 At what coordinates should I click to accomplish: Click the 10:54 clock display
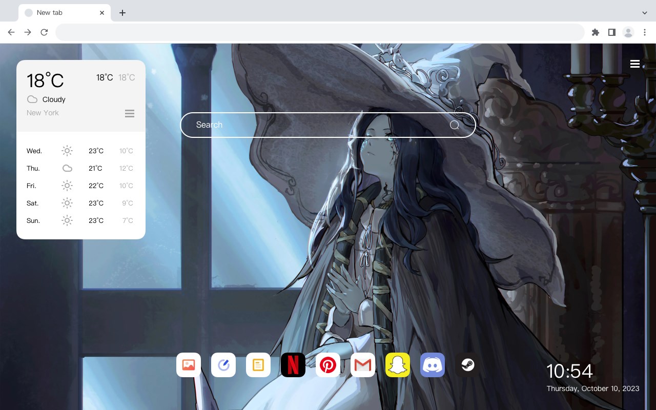pos(569,371)
